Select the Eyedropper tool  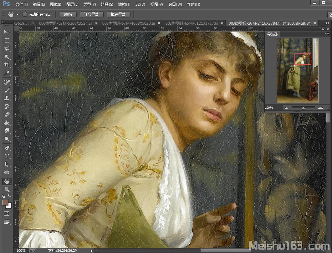pyautogui.click(x=7, y=73)
